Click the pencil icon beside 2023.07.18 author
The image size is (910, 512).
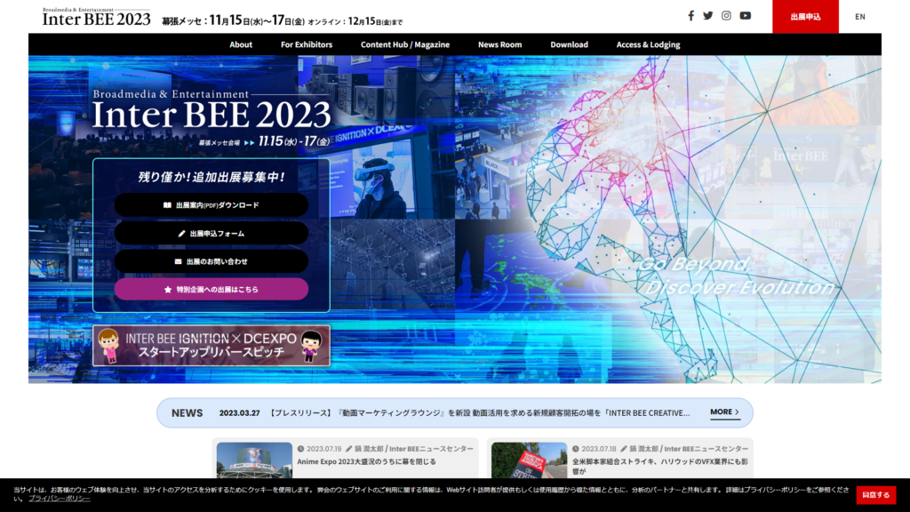pos(624,449)
